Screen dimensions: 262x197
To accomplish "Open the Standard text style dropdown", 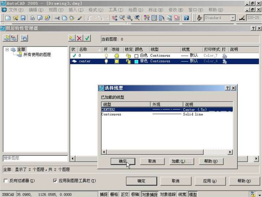I will tap(233, 18).
